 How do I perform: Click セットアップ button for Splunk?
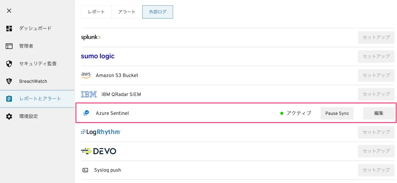click(x=376, y=37)
